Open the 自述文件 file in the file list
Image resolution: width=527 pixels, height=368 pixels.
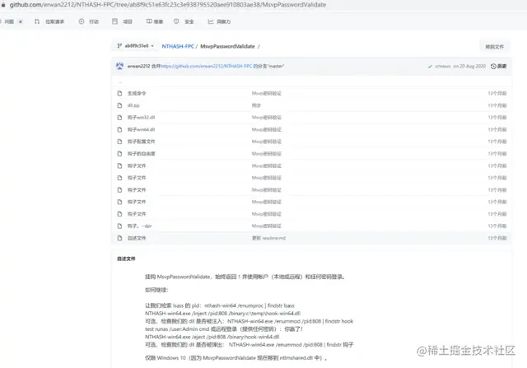137,238
